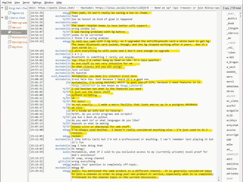
Task: Click the Libera.Chat server icon
Action: [x=6, y=18]
